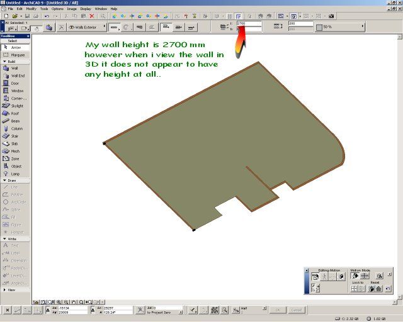Select the Zone tool
Viewport: 403px width, 322px height.
coord(15,158)
